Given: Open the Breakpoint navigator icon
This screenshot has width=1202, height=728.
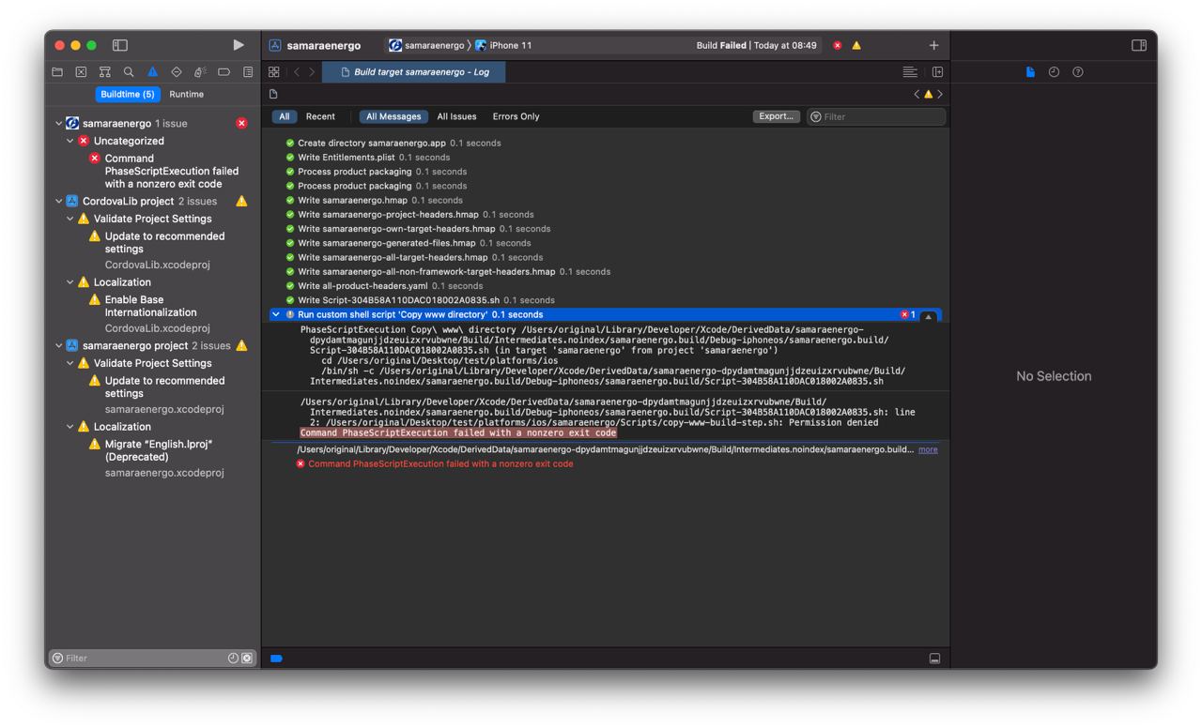Looking at the screenshot, I should [x=223, y=72].
